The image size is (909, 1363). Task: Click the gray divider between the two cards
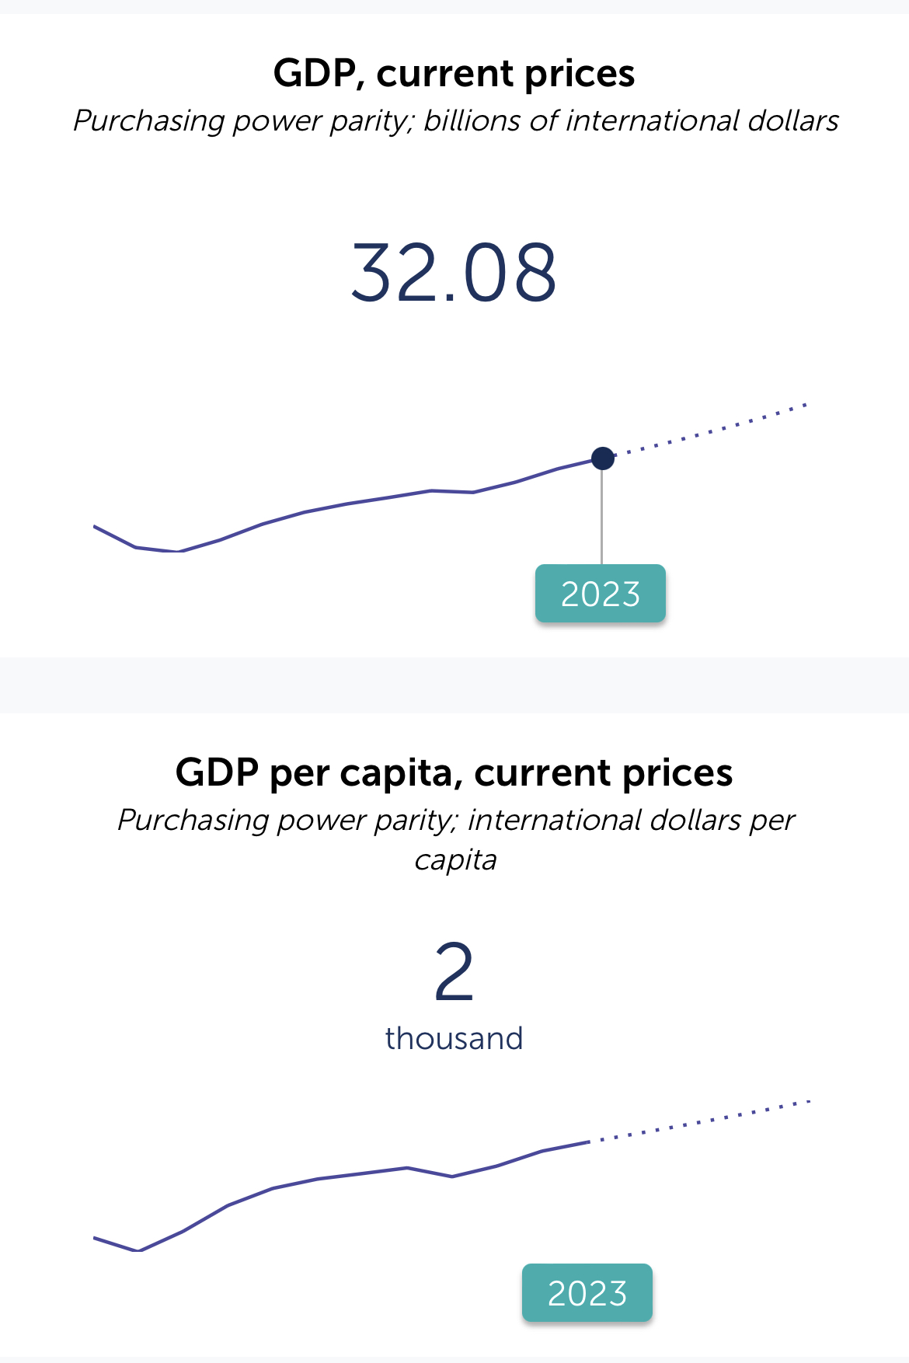coord(454,685)
